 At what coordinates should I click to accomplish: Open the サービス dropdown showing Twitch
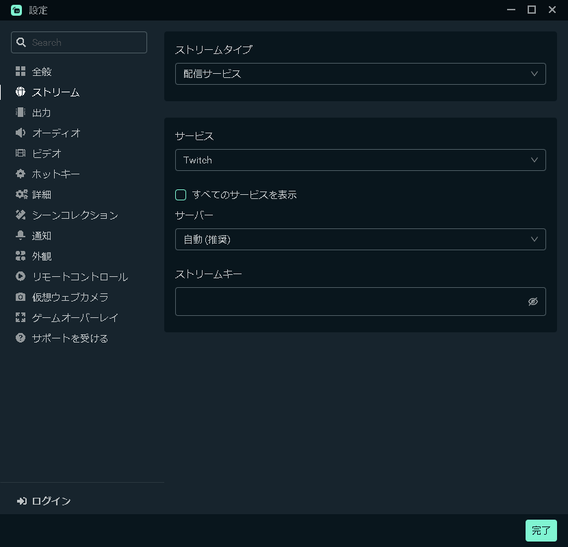pyautogui.click(x=361, y=160)
